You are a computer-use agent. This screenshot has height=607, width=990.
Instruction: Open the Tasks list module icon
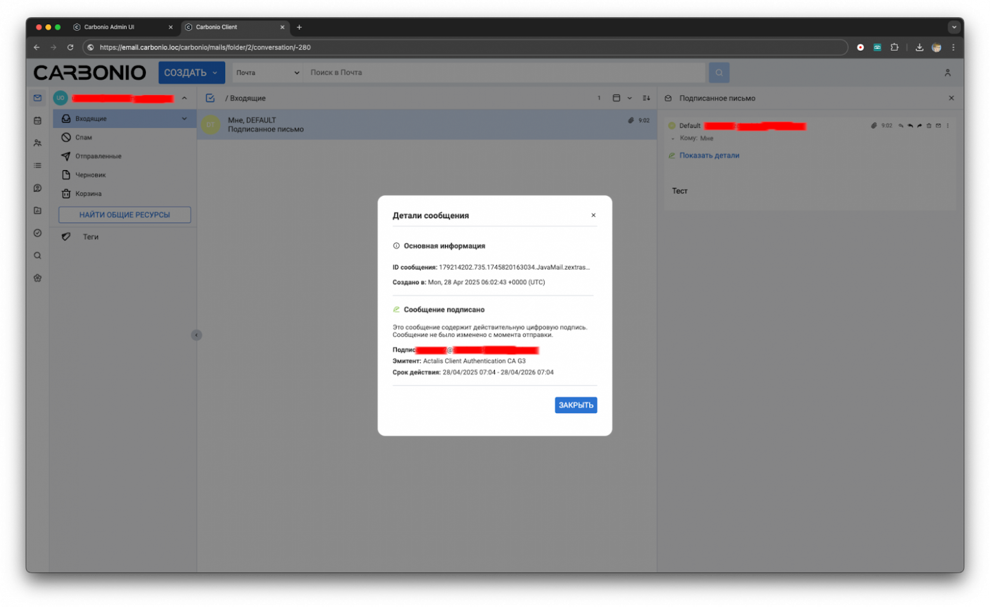click(37, 166)
